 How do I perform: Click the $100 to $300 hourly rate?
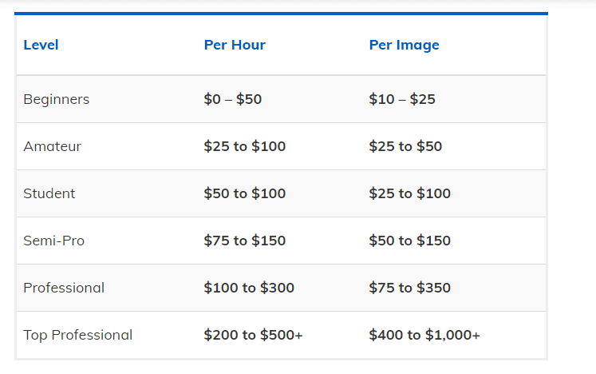249,288
